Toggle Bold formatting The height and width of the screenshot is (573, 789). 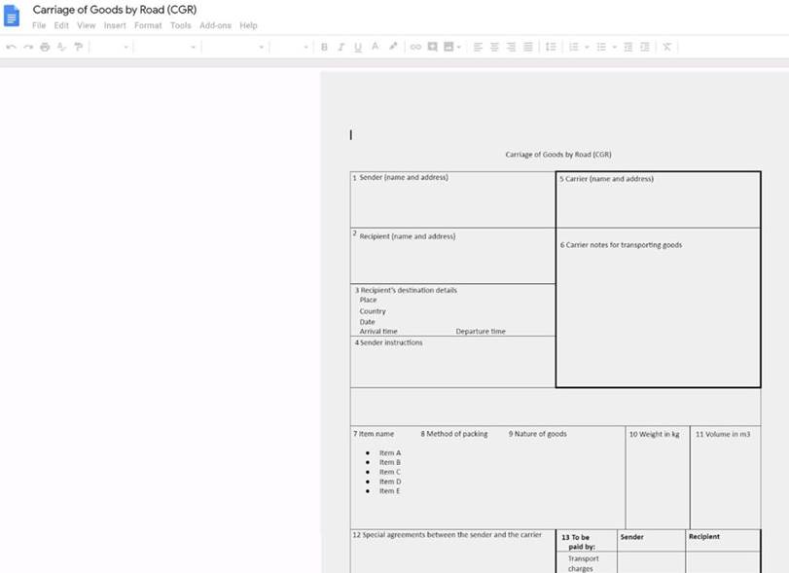click(324, 47)
